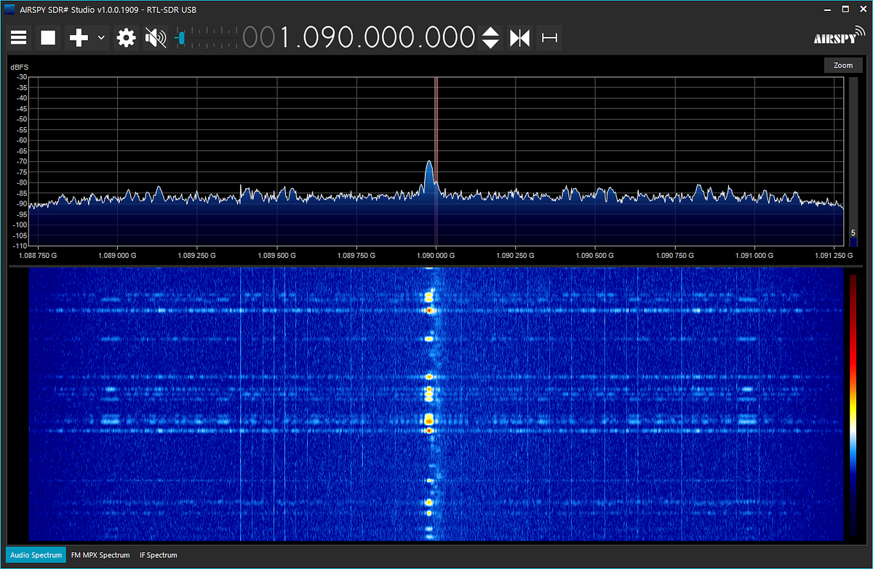This screenshot has height=569, width=873.
Task: Open the hamburger menu panel
Action: (x=19, y=37)
